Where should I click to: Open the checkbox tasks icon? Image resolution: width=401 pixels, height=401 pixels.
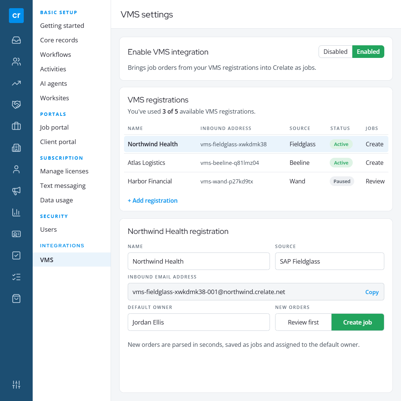coord(16,255)
